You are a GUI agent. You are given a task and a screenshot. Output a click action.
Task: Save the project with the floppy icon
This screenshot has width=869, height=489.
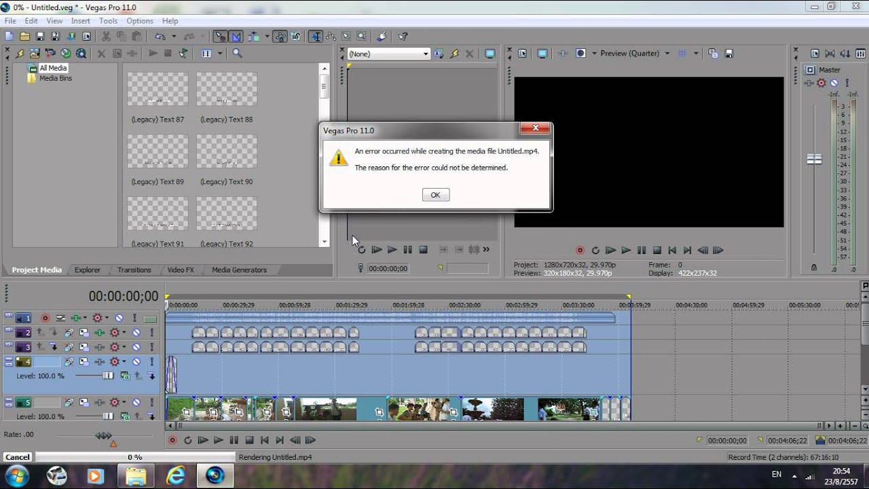coord(40,37)
